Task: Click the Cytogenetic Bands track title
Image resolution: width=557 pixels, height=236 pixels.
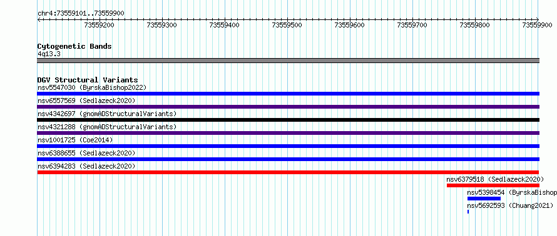Action: (x=74, y=46)
